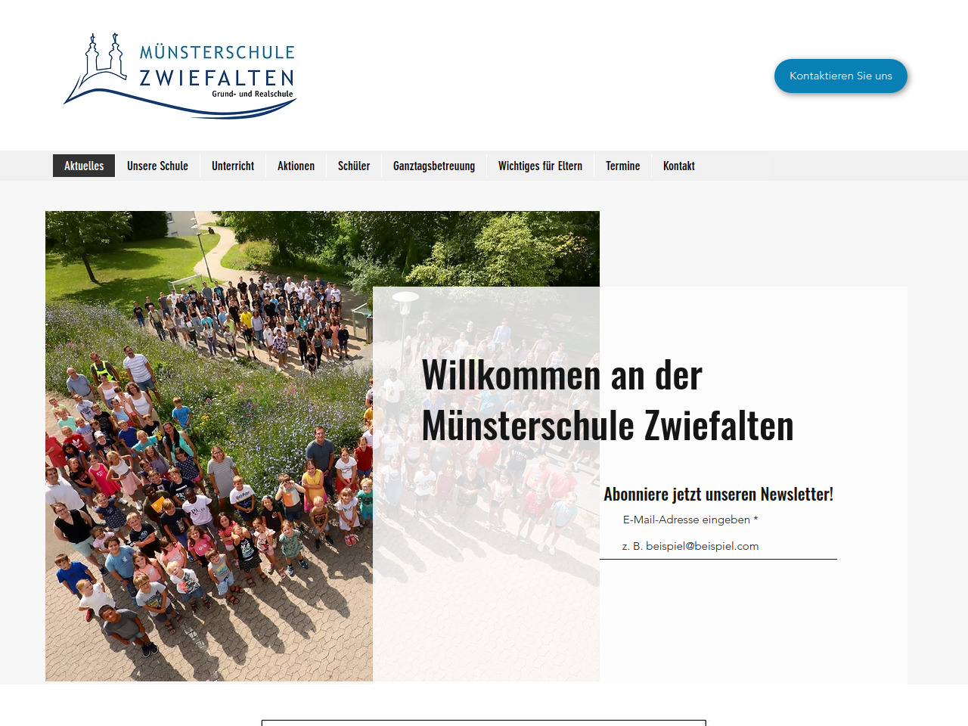Click the outlined box at page bottom
Screen dimensions: 968x726
[483, 722]
